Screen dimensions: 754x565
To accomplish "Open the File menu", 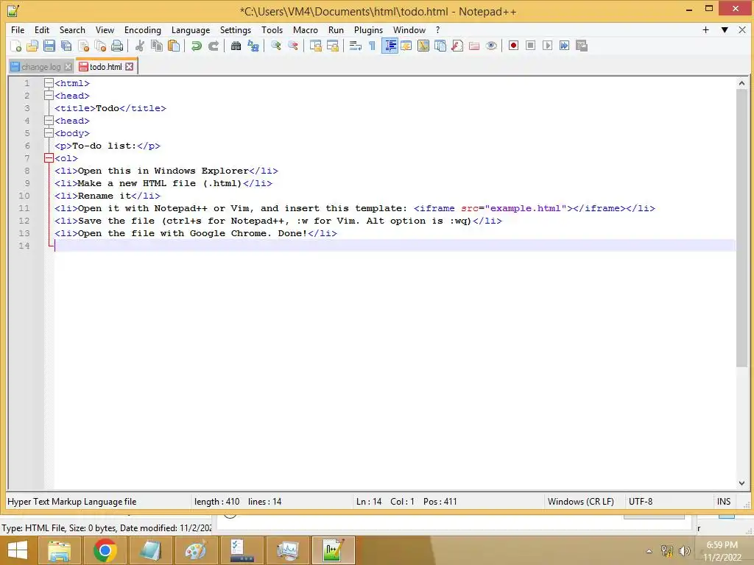I will coord(18,29).
